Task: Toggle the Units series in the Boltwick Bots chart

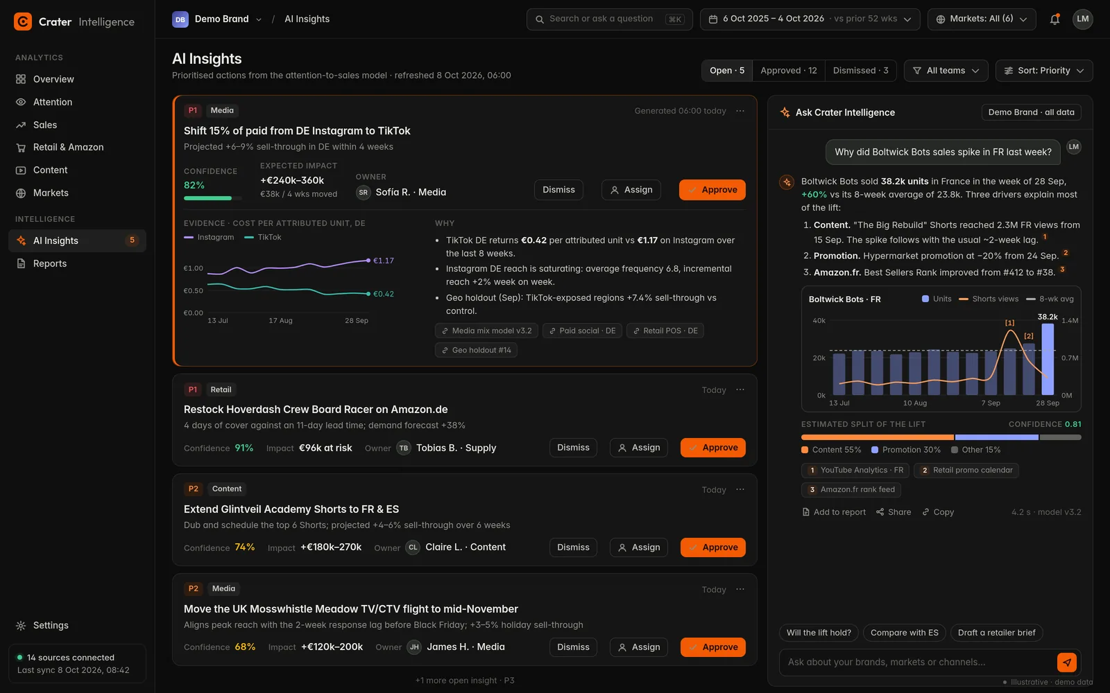Action: point(937,299)
